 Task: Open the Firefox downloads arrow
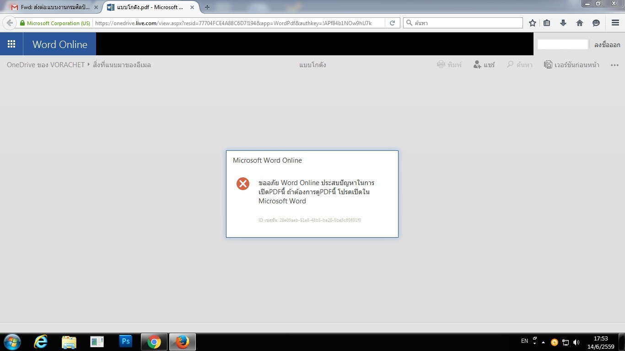point(563,23)
